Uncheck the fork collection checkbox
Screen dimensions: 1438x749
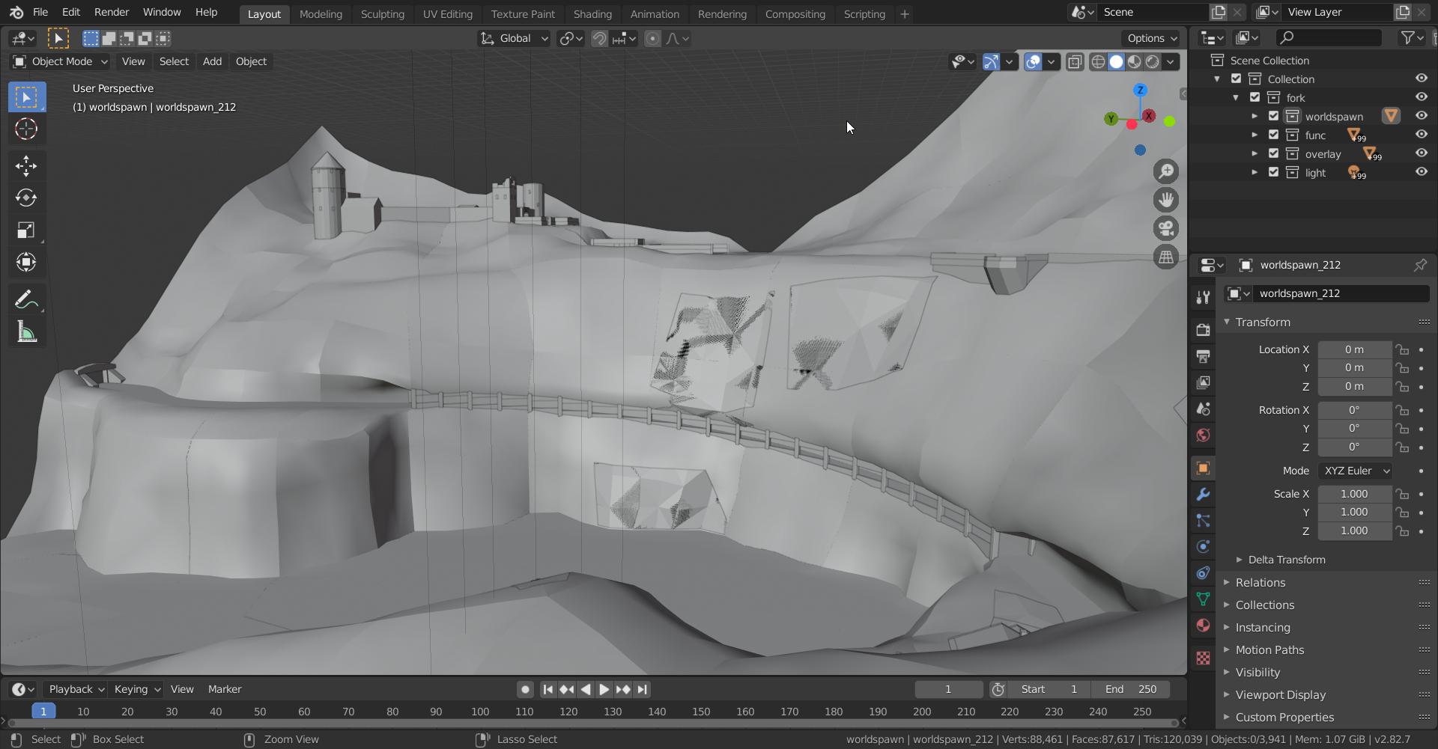click(x=1255, y=97)
